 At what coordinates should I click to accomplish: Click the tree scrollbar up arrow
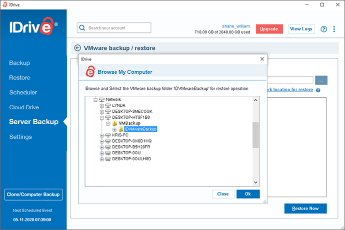[255, 100]
